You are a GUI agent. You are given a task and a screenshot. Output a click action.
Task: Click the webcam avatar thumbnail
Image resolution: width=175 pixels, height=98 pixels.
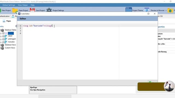point(169,86)
